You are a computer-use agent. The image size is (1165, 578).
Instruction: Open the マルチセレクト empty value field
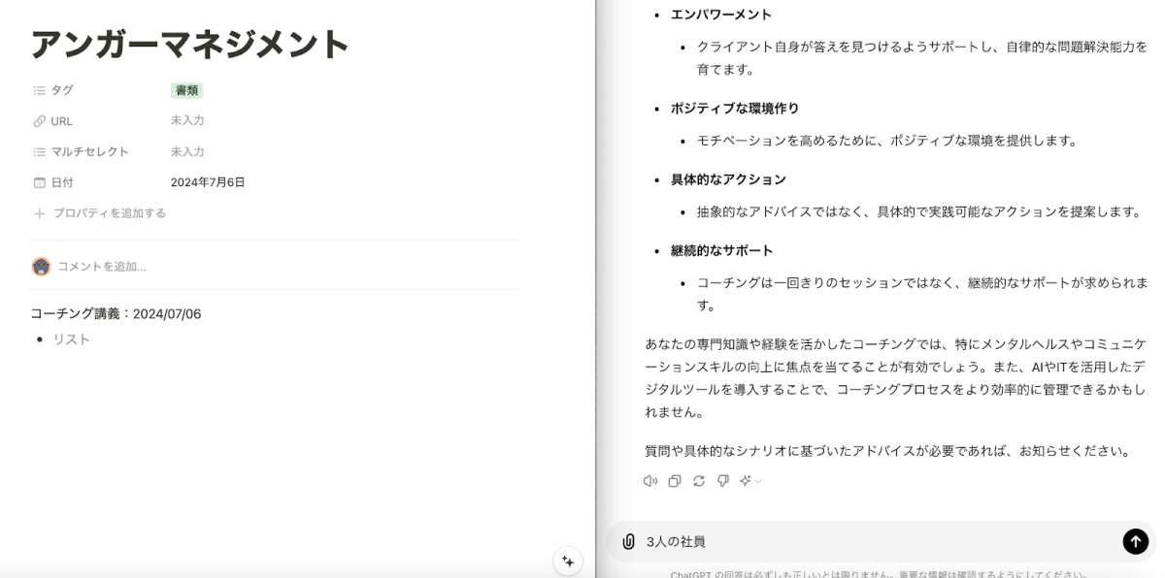[187, 151]
